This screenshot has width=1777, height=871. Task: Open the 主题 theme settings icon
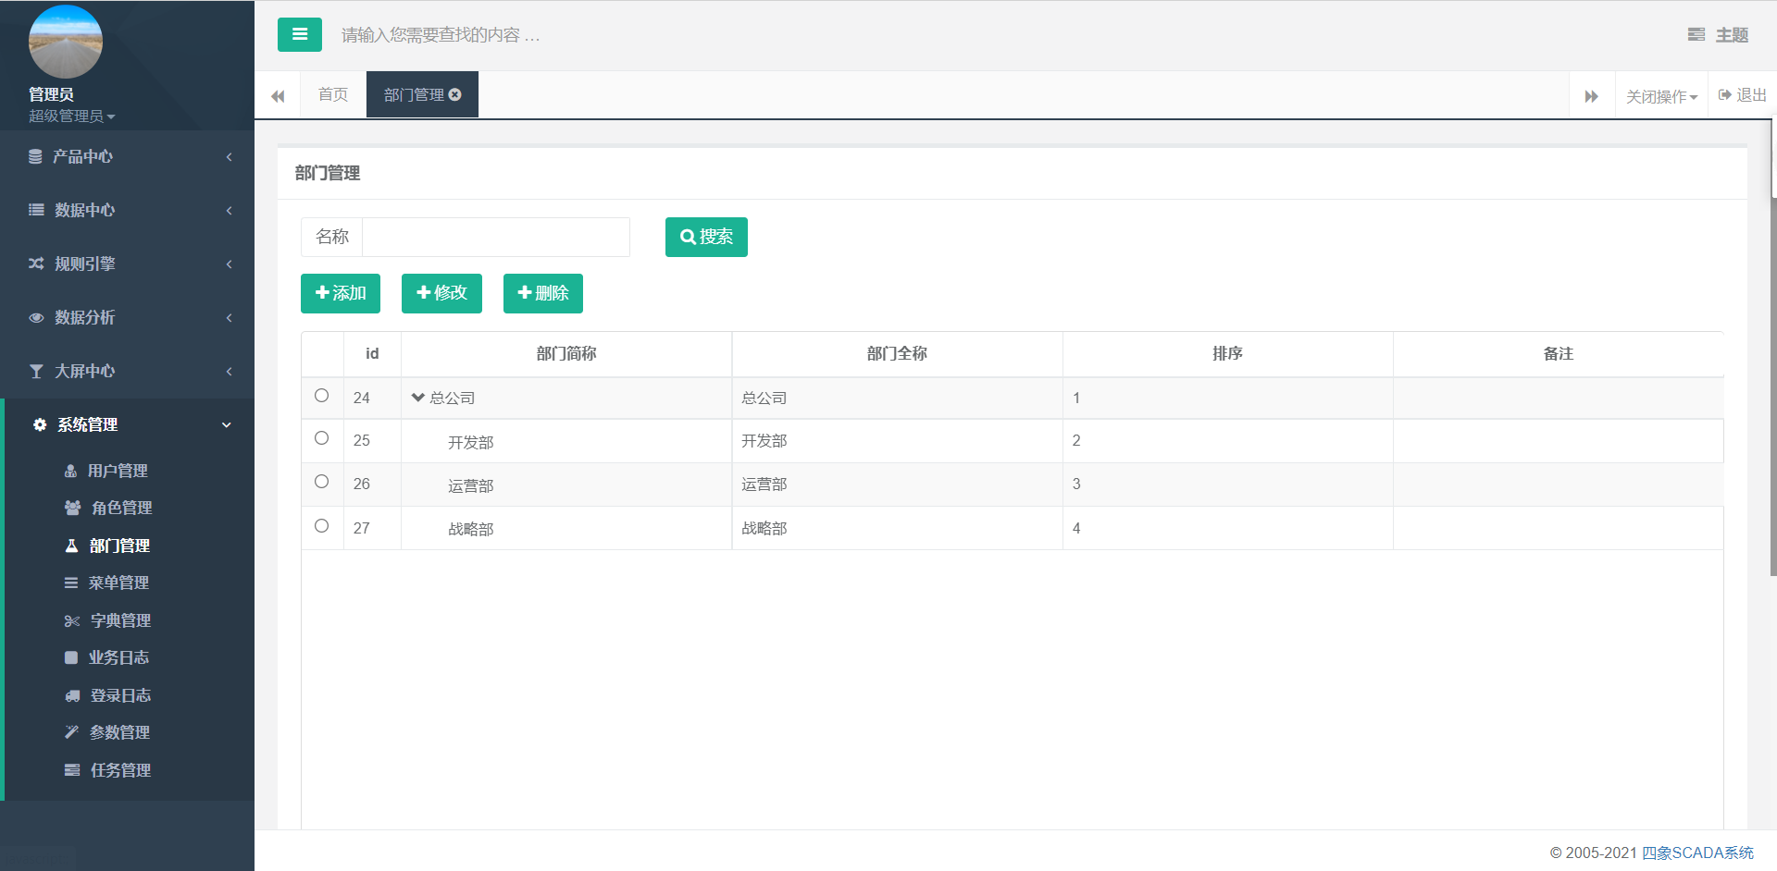[1696, 35]
